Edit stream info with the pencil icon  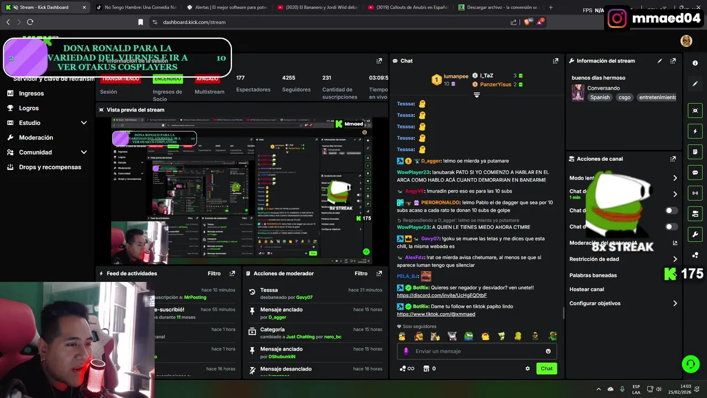[x=659, y=61]
